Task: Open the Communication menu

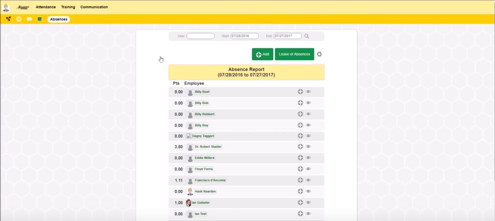Action: 94,7
